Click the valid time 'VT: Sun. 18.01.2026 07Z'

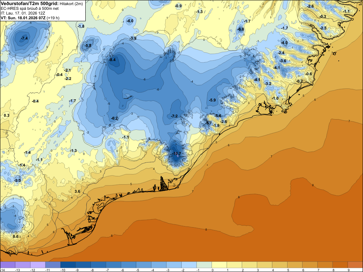[x=23, y=18]
